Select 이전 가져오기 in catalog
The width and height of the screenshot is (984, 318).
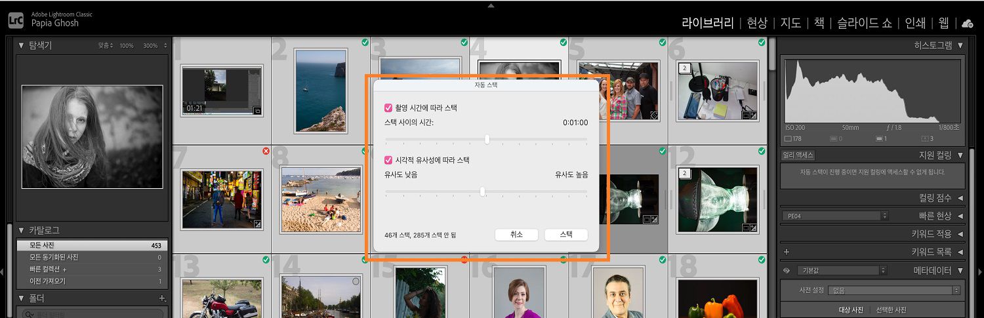pyautogui.click(x=92, y=281)
